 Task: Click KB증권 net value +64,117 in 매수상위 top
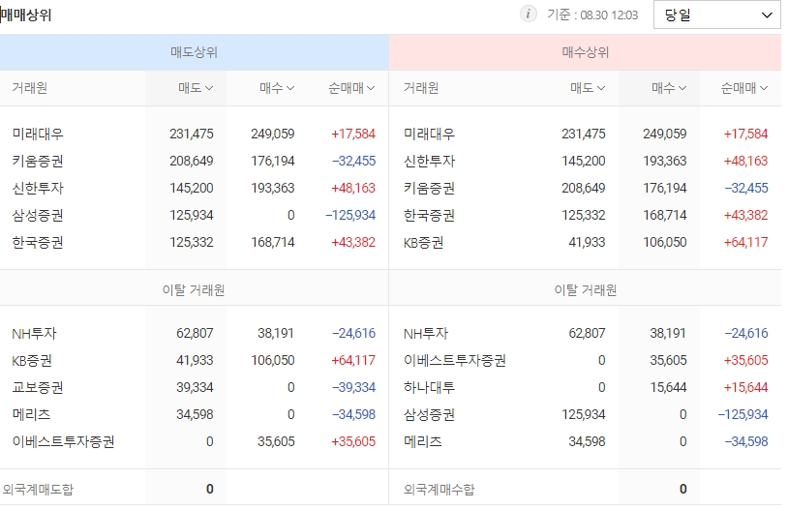(745, 242)
